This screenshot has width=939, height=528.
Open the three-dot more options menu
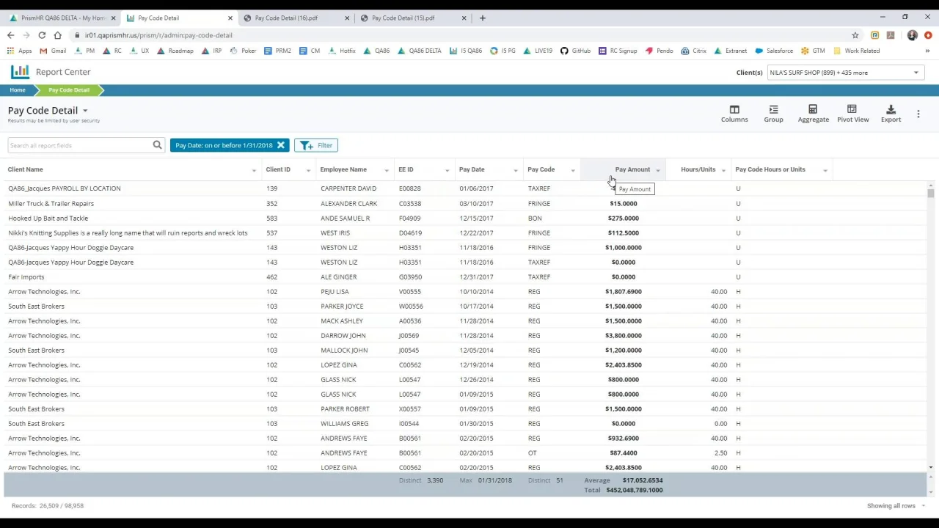click(x=918, y=114)
